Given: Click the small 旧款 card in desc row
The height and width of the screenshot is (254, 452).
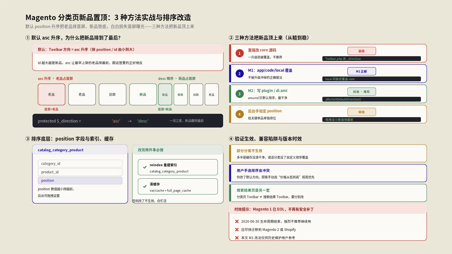Looking at the screenshot, I should coord(196,95).
